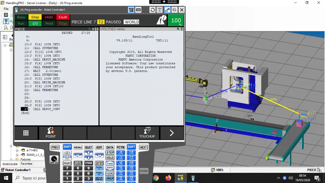Switch to the Favorites tab
The image size is (325, 183).
[x=26, y=164]
